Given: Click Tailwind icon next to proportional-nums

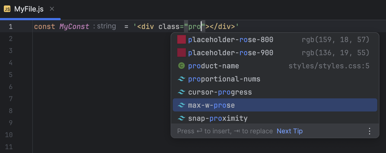Looking at the screenshot, I should point(181,79).
